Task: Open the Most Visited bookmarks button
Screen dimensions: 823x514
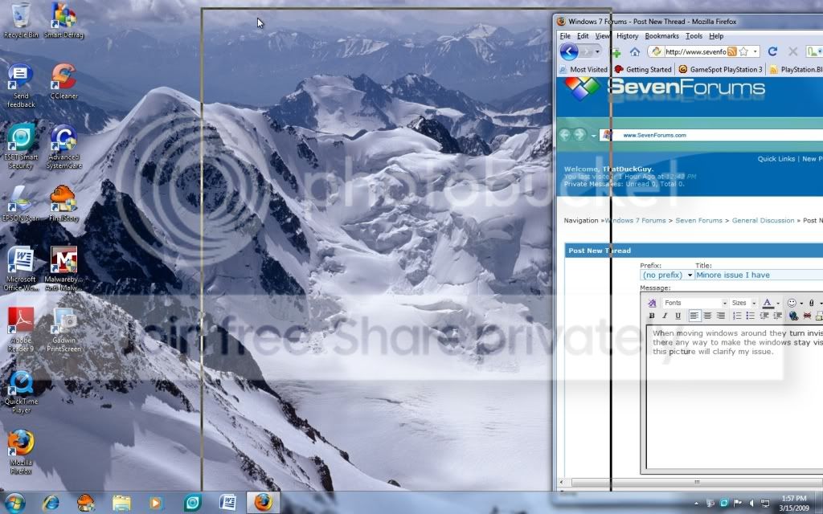Action: click(x=583, y=69)
